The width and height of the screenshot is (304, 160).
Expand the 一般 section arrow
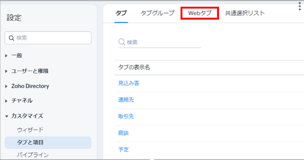pos(6,56)
